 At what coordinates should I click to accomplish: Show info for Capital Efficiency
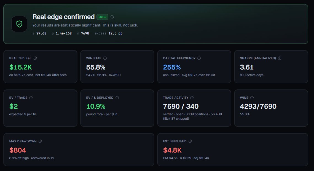[199, 58]
